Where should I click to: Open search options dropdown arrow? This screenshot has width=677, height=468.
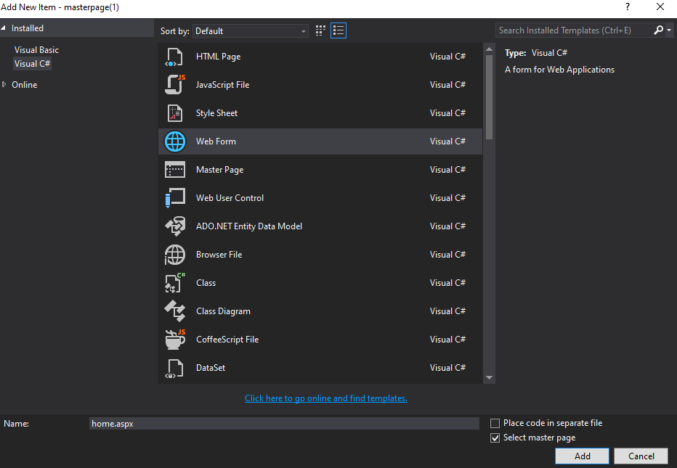pyautogui.click(x=669, y=30)
